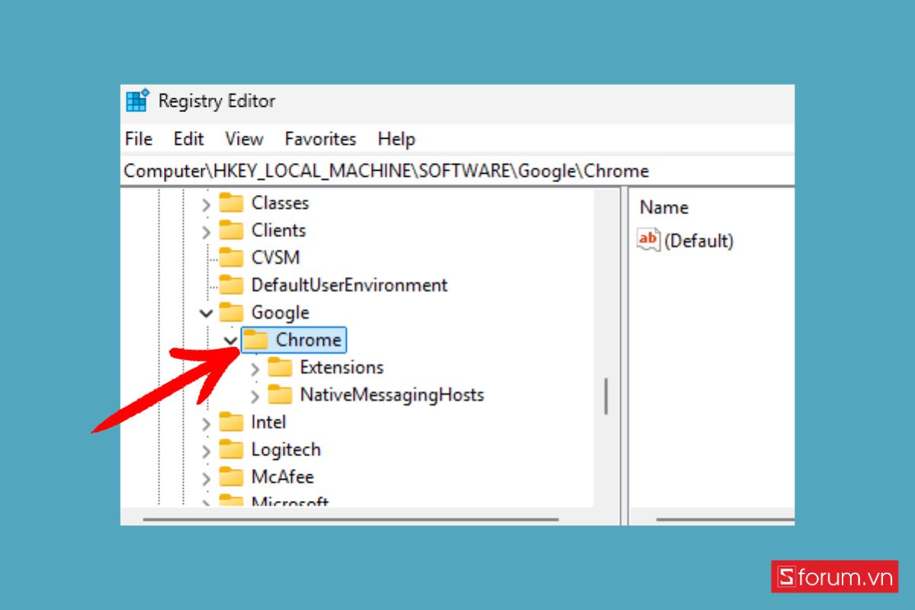The image size is (915, 610).
Task: Expand the Intel key
Action: point(206,423)
